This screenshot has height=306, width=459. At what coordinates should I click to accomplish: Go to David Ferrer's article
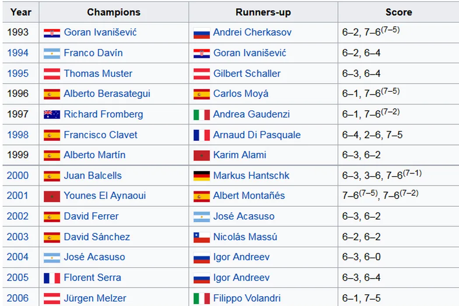pos(91,216)
